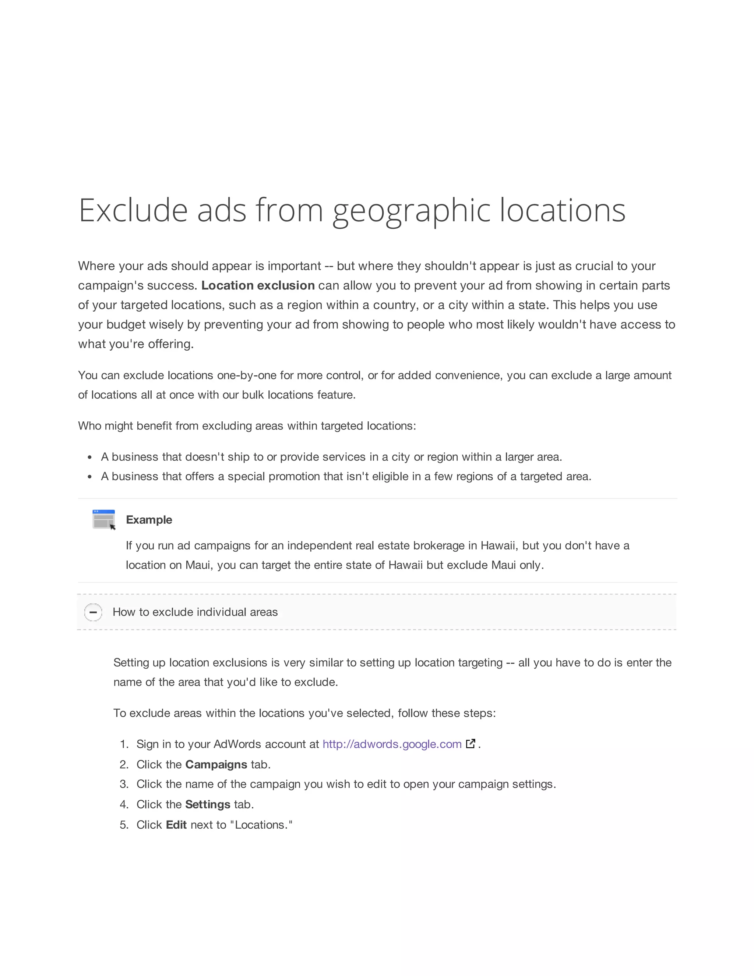Click 'Sign in to your AdWords account' text
Screen dimensions: 754x976
(x=228, y=744)
